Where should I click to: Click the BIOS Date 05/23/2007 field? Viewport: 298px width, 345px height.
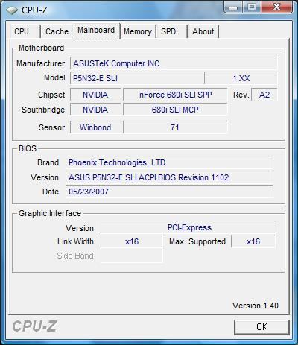click(169, 192)
